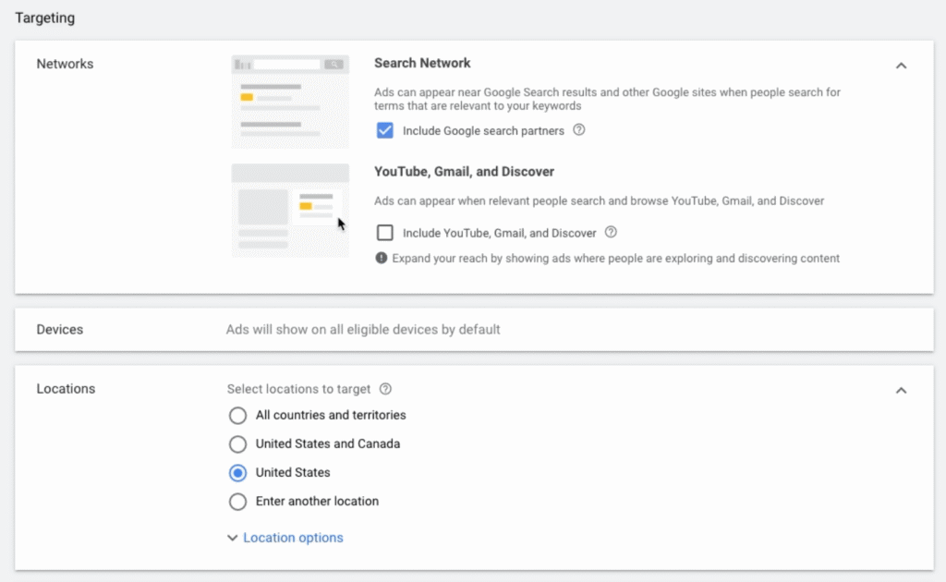Collapse the Locations section chevron
The image size is (946, 582).
[902, 390]
